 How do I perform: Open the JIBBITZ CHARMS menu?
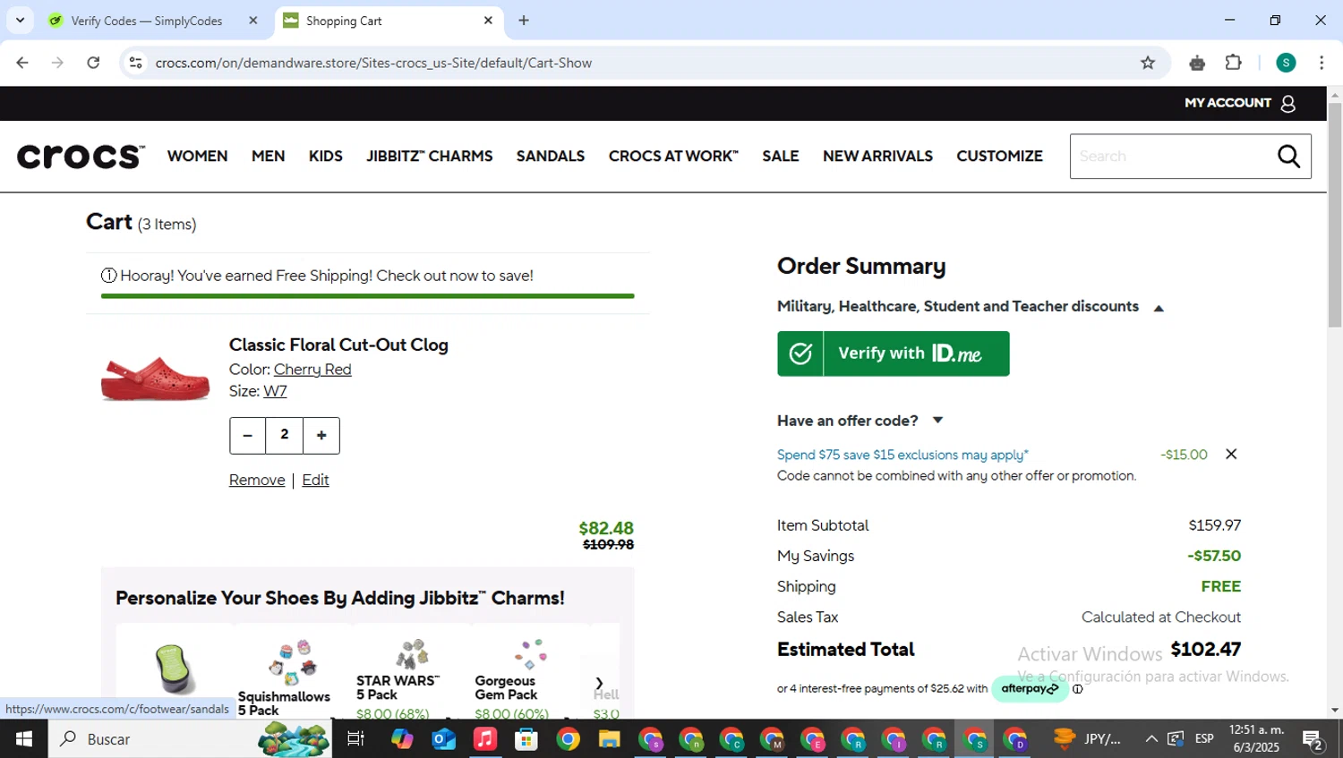(x=430, y=156)
